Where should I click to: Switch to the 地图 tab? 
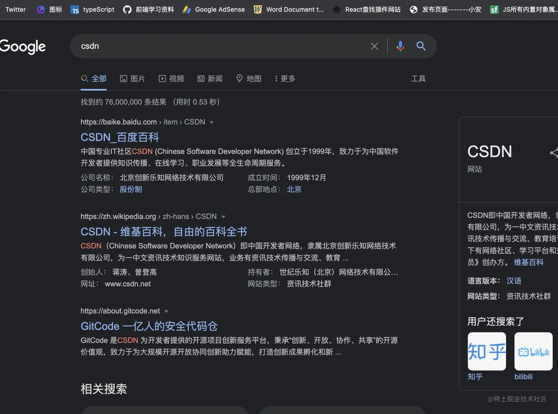coord(249,79)
